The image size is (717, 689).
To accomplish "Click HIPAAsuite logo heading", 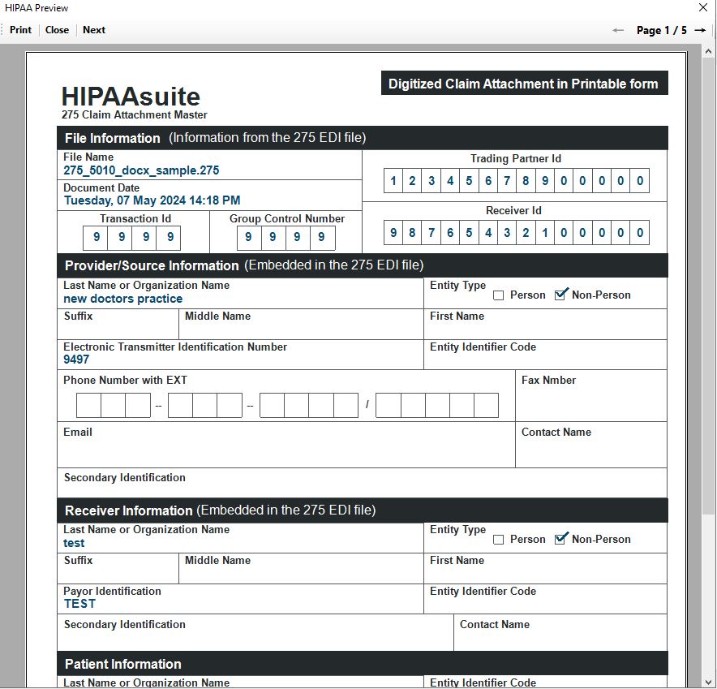I will point(131,97).
